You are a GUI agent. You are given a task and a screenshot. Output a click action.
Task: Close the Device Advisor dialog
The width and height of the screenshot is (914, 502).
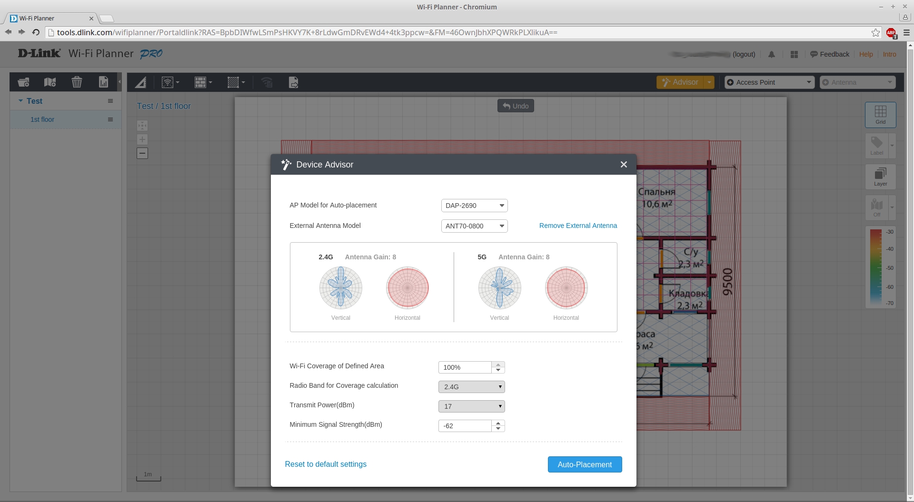click(x=624, y=165)
